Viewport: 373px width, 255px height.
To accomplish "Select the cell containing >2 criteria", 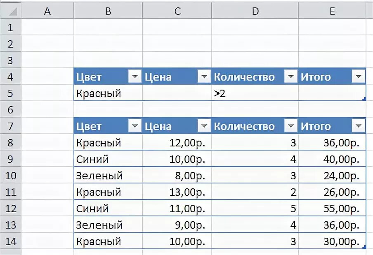I will point(255,93).
